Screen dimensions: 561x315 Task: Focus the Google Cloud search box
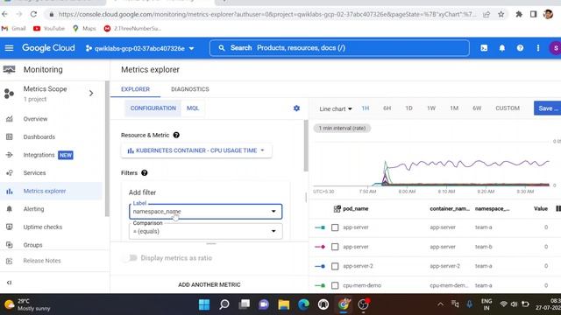click(339, 48)
